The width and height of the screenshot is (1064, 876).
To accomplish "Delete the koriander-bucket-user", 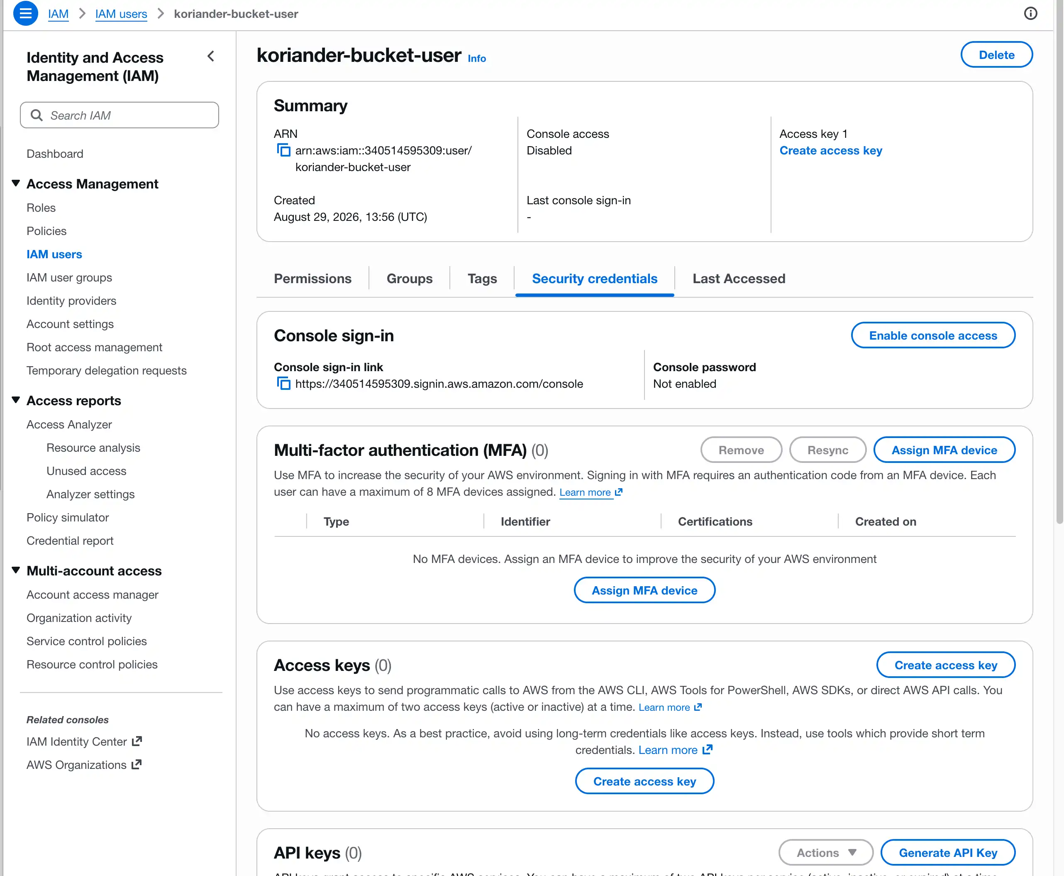I will coord(996,54).
